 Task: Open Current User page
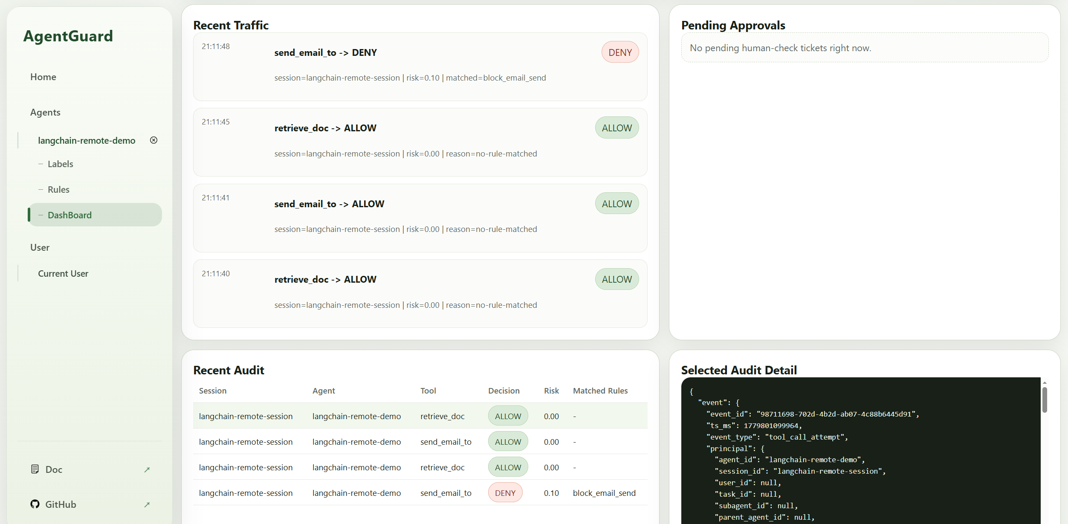point(63,273)
